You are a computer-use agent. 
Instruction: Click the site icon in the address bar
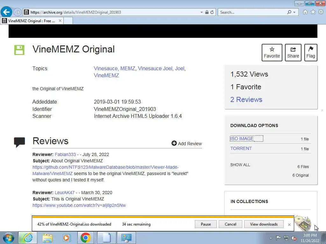click(x=26, y=12)
